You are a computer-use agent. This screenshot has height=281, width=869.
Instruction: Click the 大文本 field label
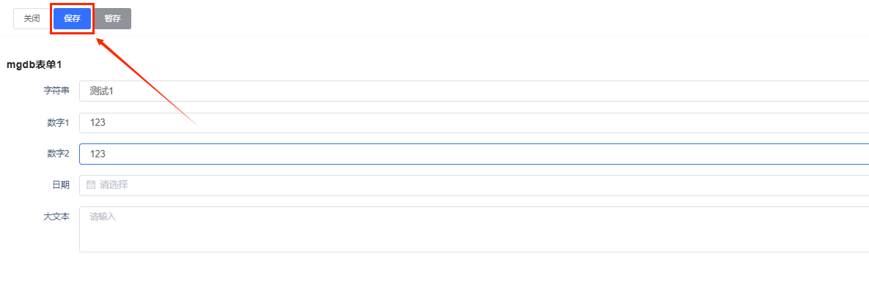pos(56,217)
